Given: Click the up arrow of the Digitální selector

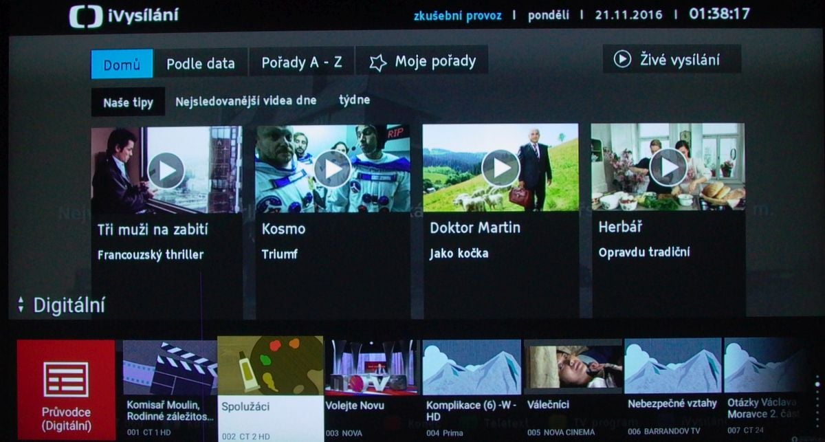Looking at the screenshot, I should pyautogui.click(x=21, y=298).
